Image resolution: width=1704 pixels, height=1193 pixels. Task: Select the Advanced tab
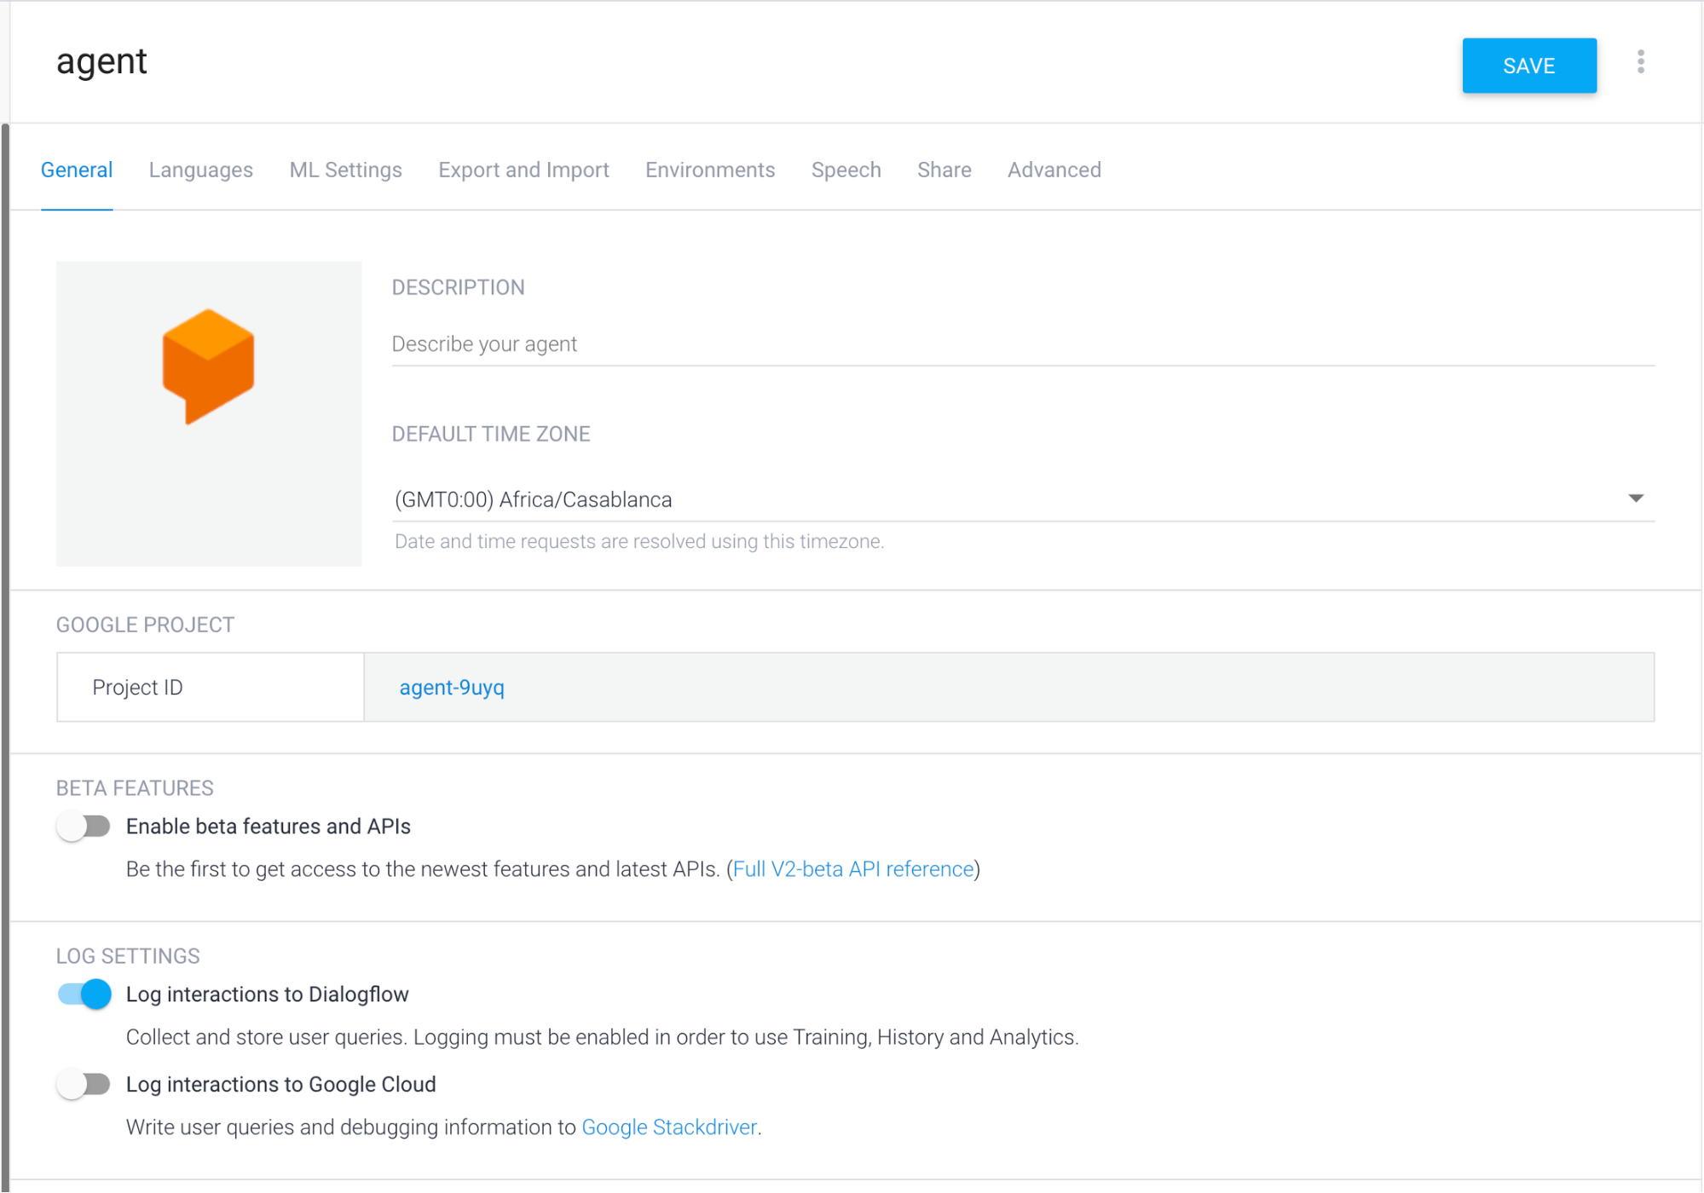1054,170
